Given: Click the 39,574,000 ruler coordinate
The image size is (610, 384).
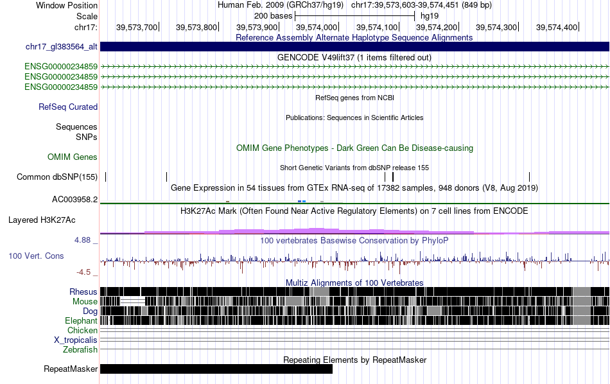Looking at the screenshot, I should click(317, 27).
